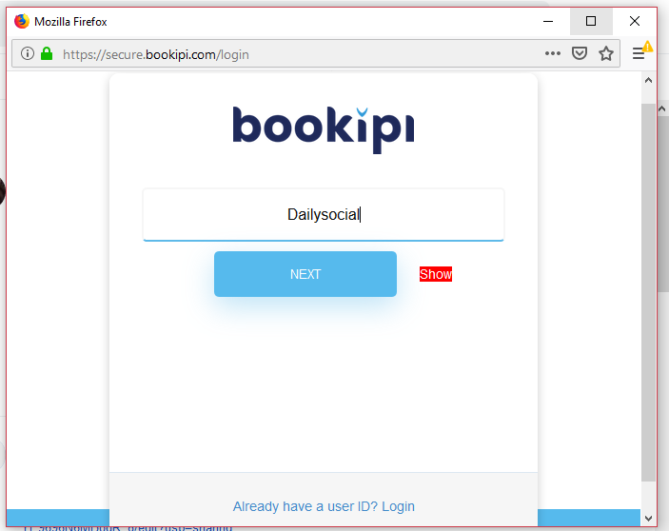Click scrollbar up arrow of Firefox window
This screenshot has width=669, height=531.
(648, 80)
